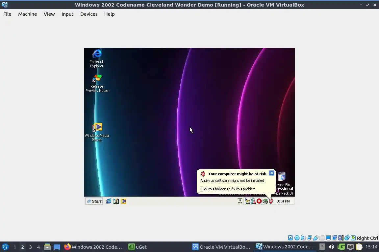Viewport: 379px width, 252px height.
Task: Click the Show Desktop Quick Launch icon
Action: [x=116, y=201]
